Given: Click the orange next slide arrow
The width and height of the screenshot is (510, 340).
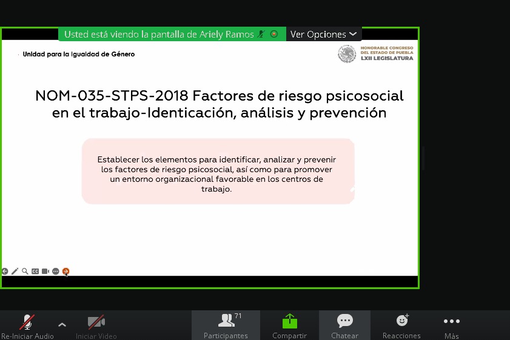Looking at the screenshot, I should [65, 272].
